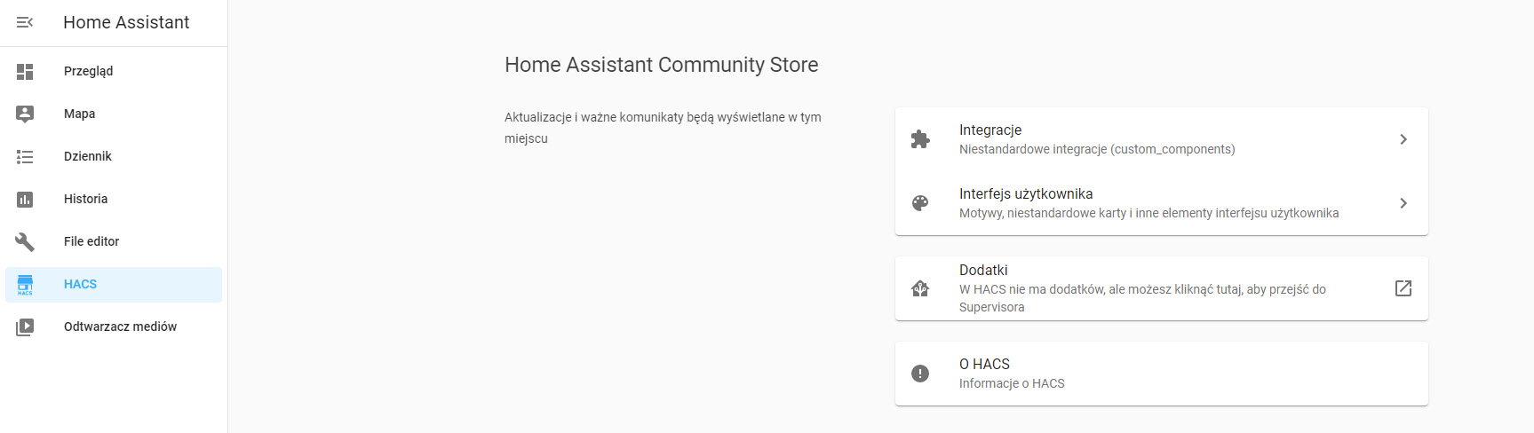Click the puzzle piece icon beside Integracje

920,139
